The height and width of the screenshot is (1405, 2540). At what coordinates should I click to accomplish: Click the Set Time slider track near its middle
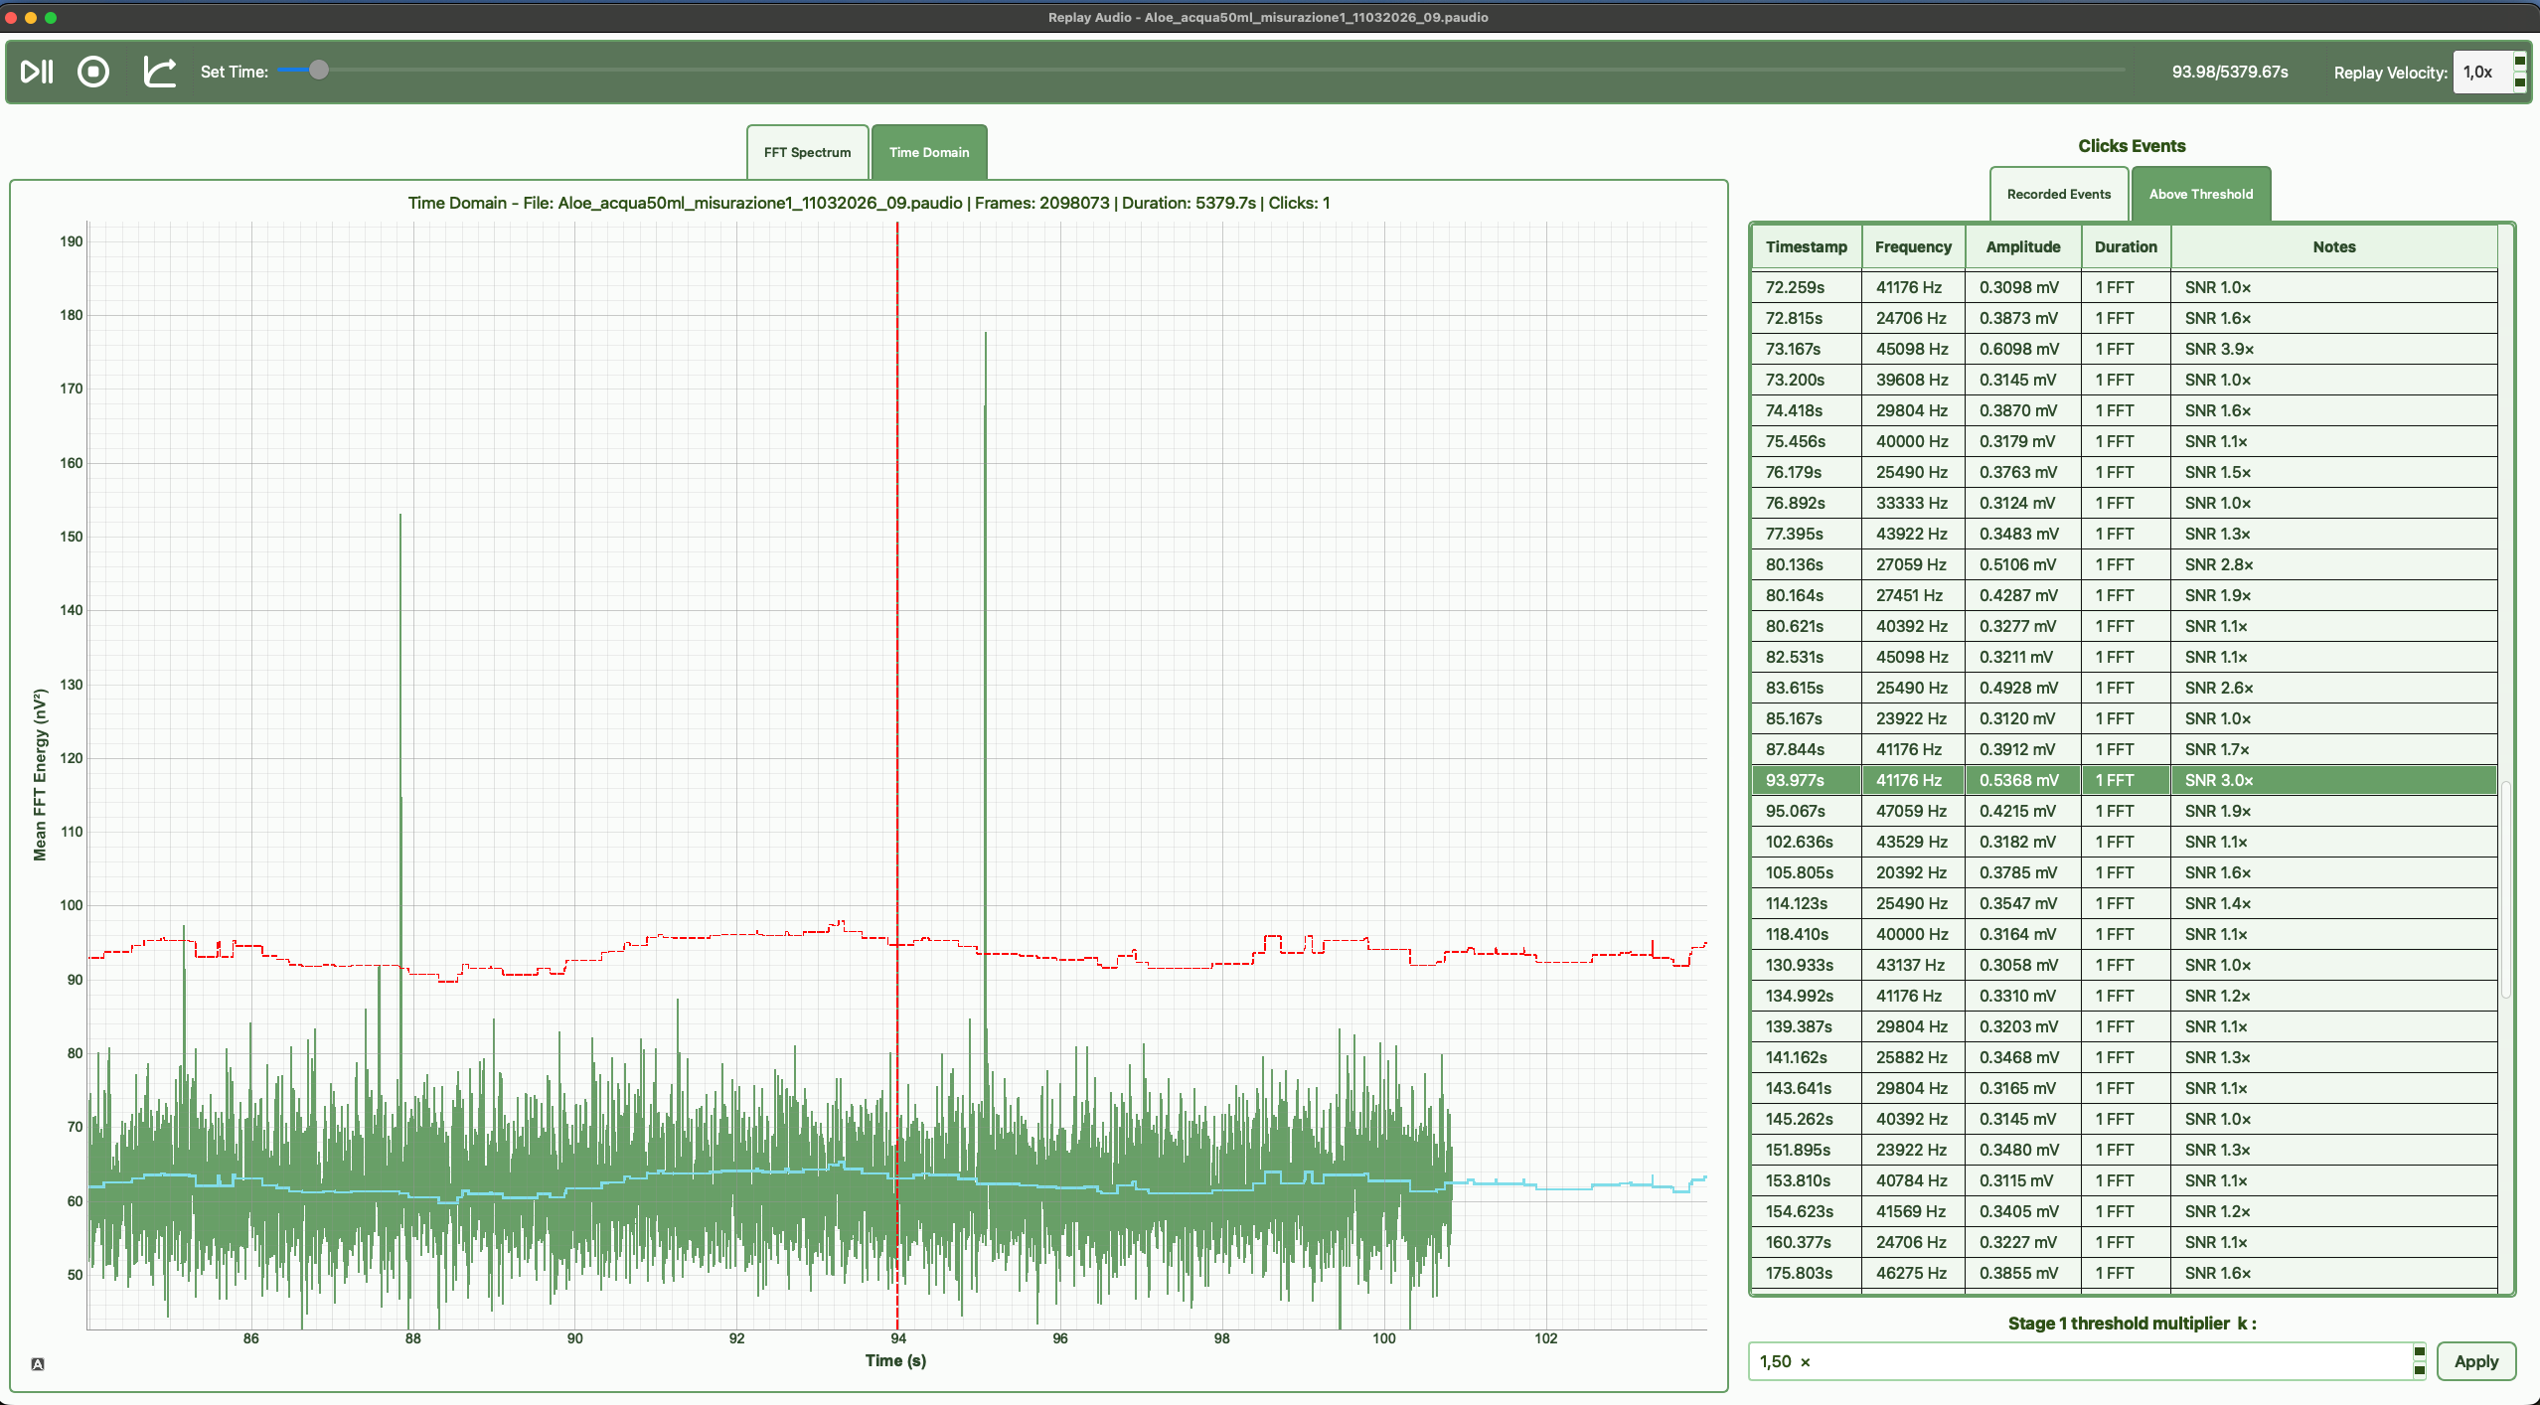point(1200,70)
